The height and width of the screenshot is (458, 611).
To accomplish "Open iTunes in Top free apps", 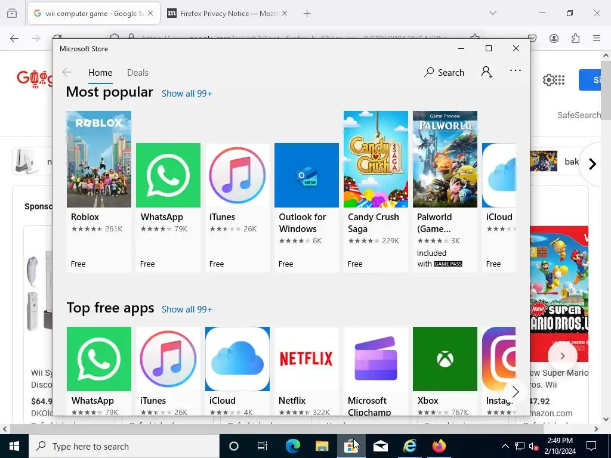I will [168, 370].
